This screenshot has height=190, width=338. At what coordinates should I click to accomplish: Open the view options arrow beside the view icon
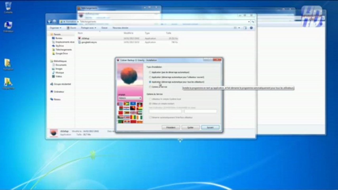[x=239, y=28]
